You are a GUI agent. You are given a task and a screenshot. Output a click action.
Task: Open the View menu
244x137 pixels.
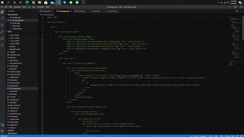24,7
